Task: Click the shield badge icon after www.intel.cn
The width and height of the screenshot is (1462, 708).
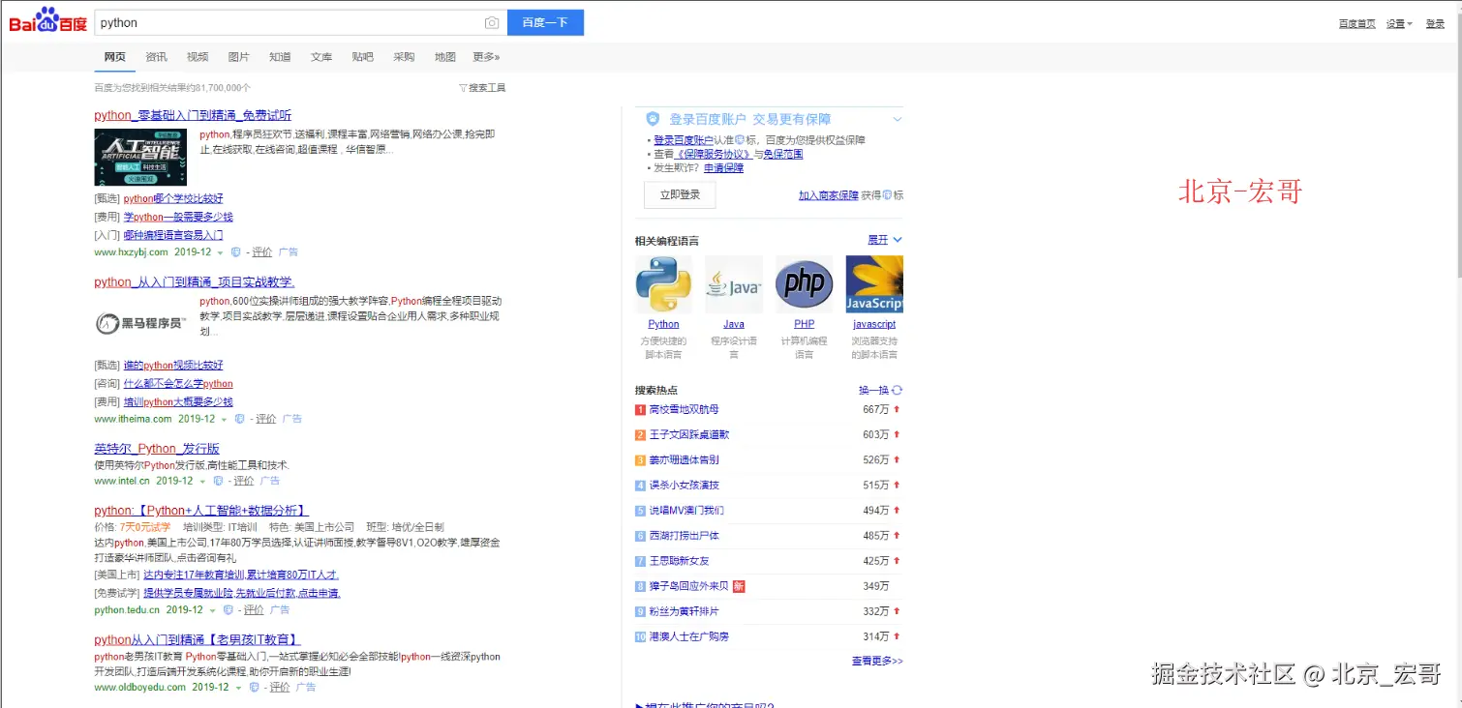Action: coord(219,481)
